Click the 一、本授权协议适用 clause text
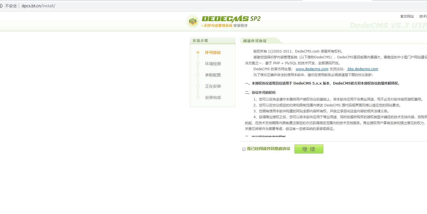 pos(322,83)
